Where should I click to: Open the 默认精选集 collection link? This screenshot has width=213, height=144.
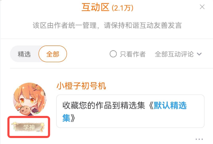[170, 105]
